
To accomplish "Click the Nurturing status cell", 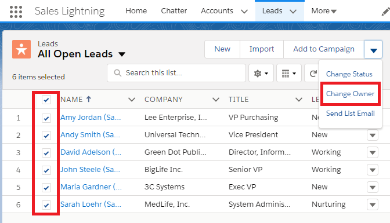I will [x=328, y=204].
